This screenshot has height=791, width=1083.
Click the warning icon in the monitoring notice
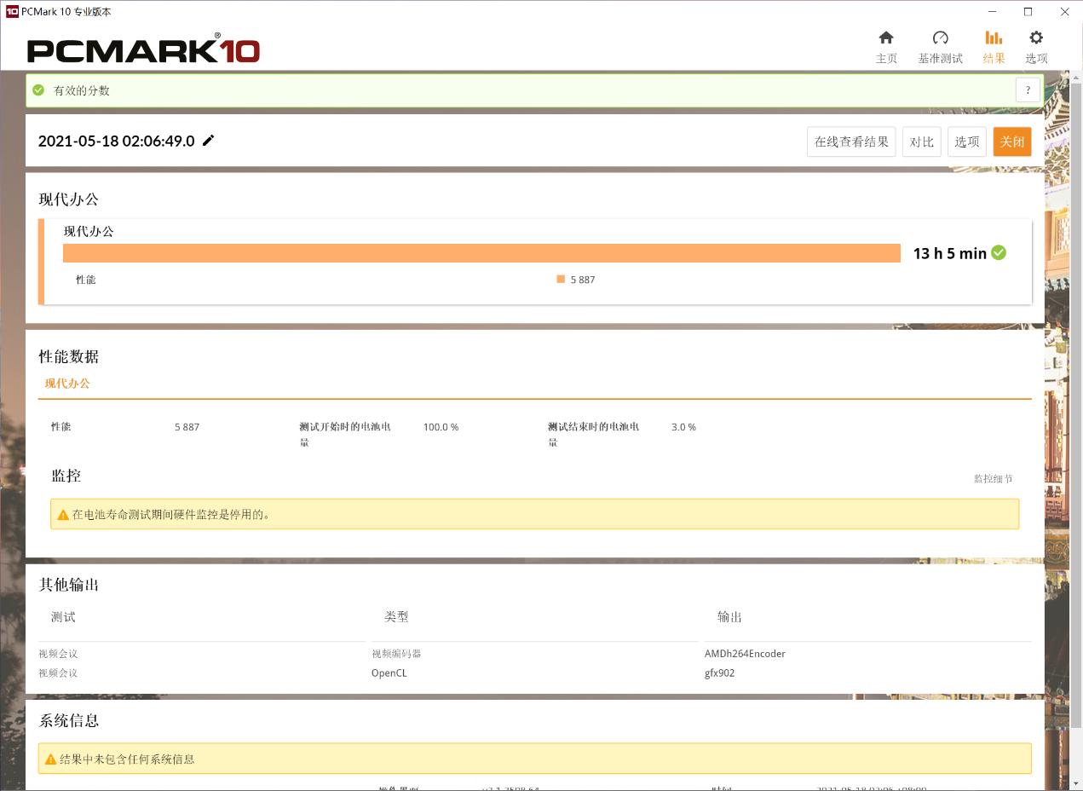click(x=63, y=515)
